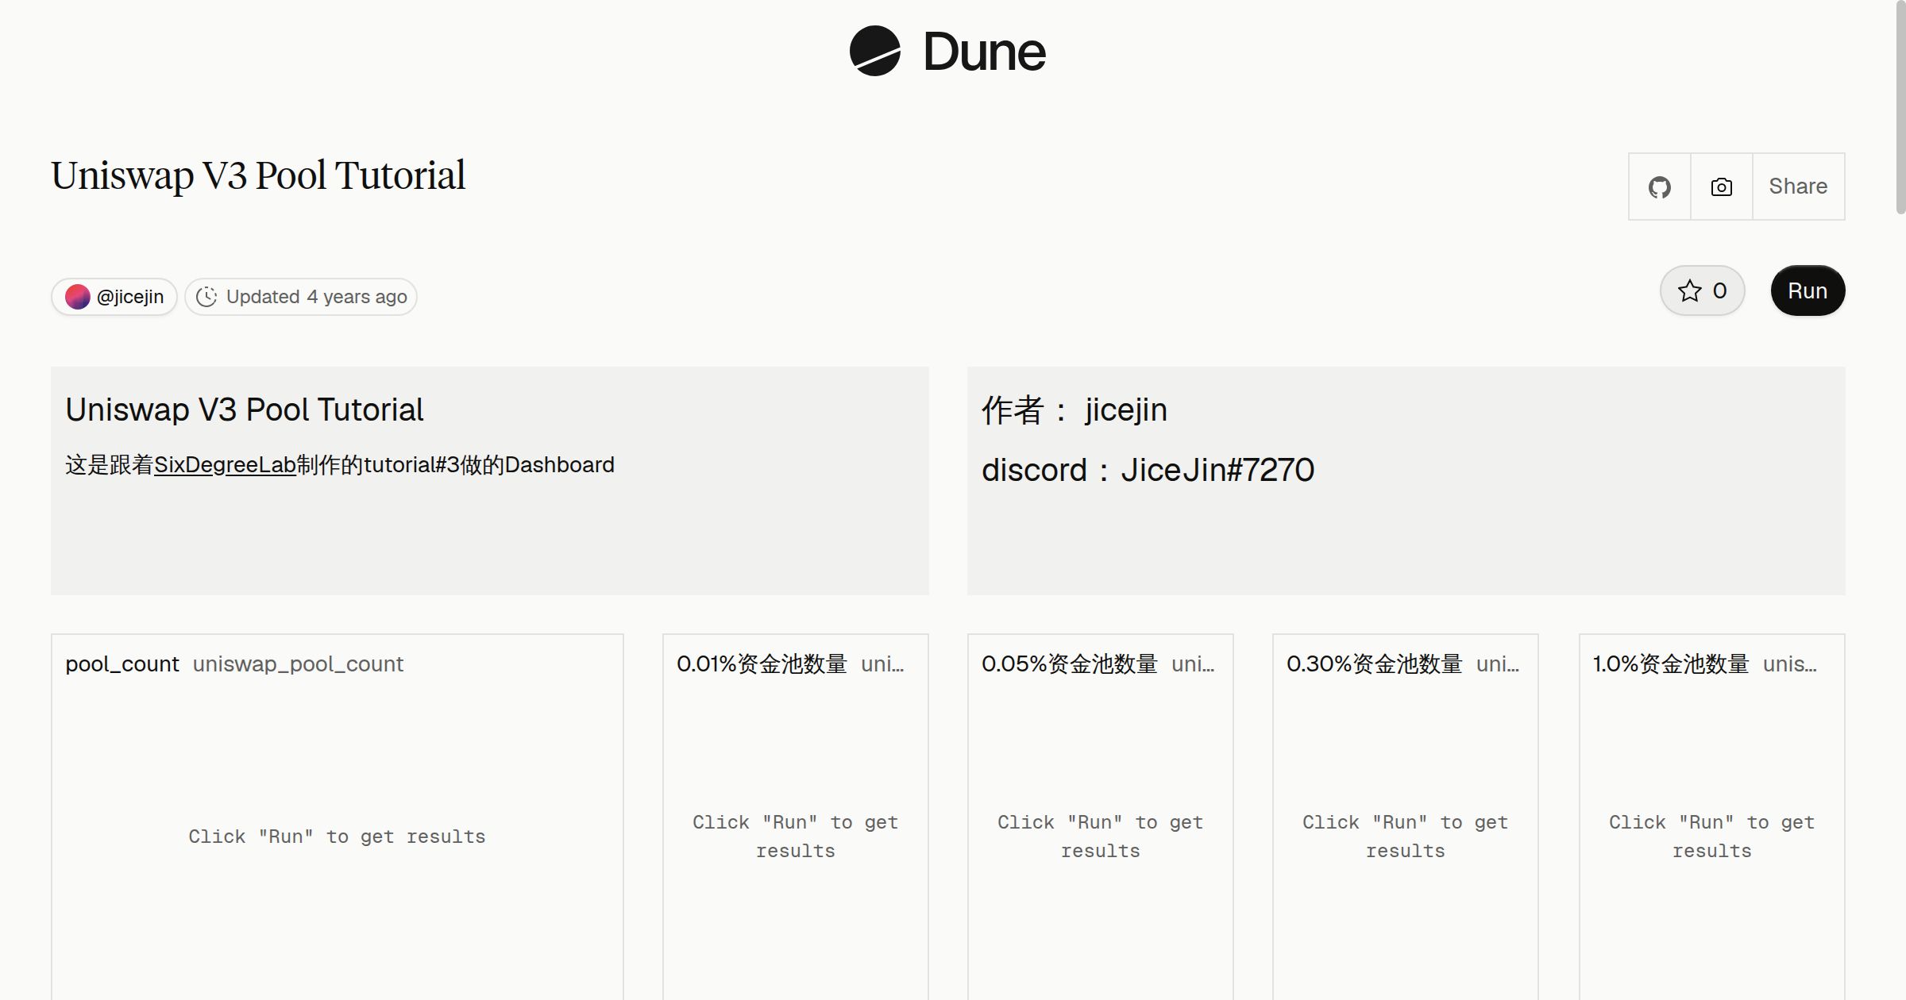The height and width of the screenshot is (1000, 1906).
Task: Click the run prompt in the 1.0% widget
Action: (x=1711, y=837)
